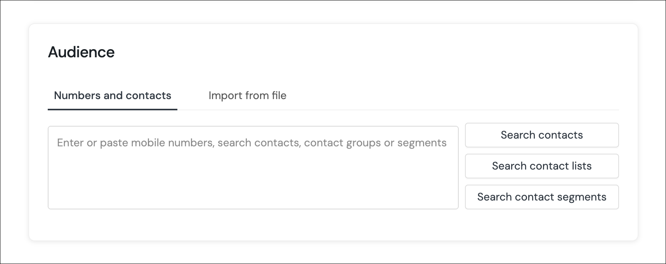Viewport: 666px width, 264px height.
Task: Select the bottom search button for segments
Action: click(542, 197)
